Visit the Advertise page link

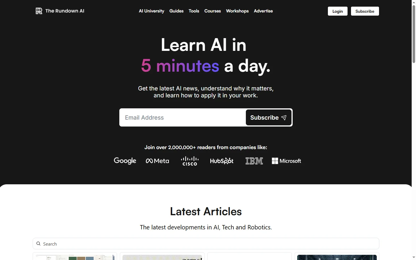(263, 11)
